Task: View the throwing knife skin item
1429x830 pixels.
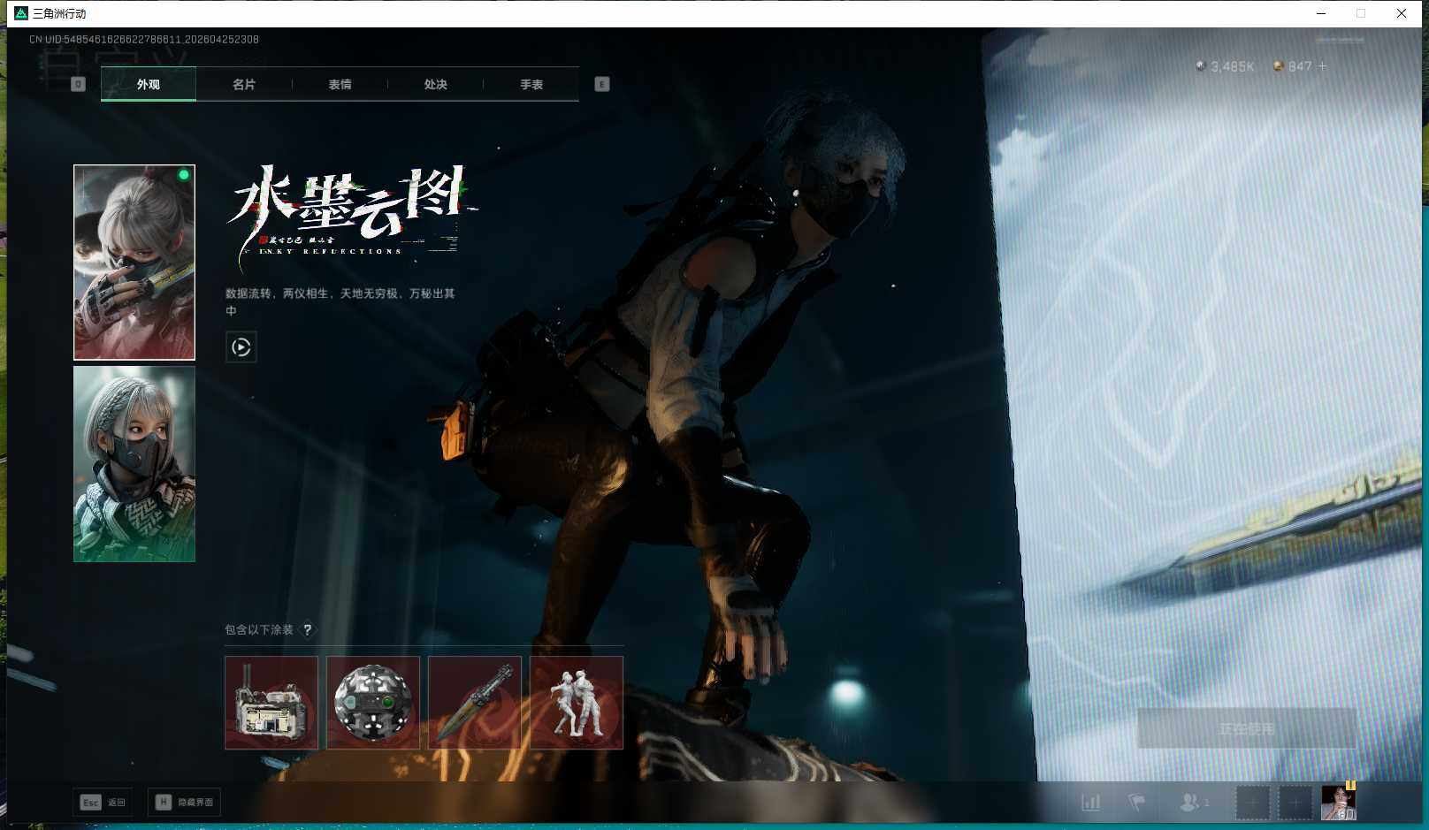Action: point(475,703)
